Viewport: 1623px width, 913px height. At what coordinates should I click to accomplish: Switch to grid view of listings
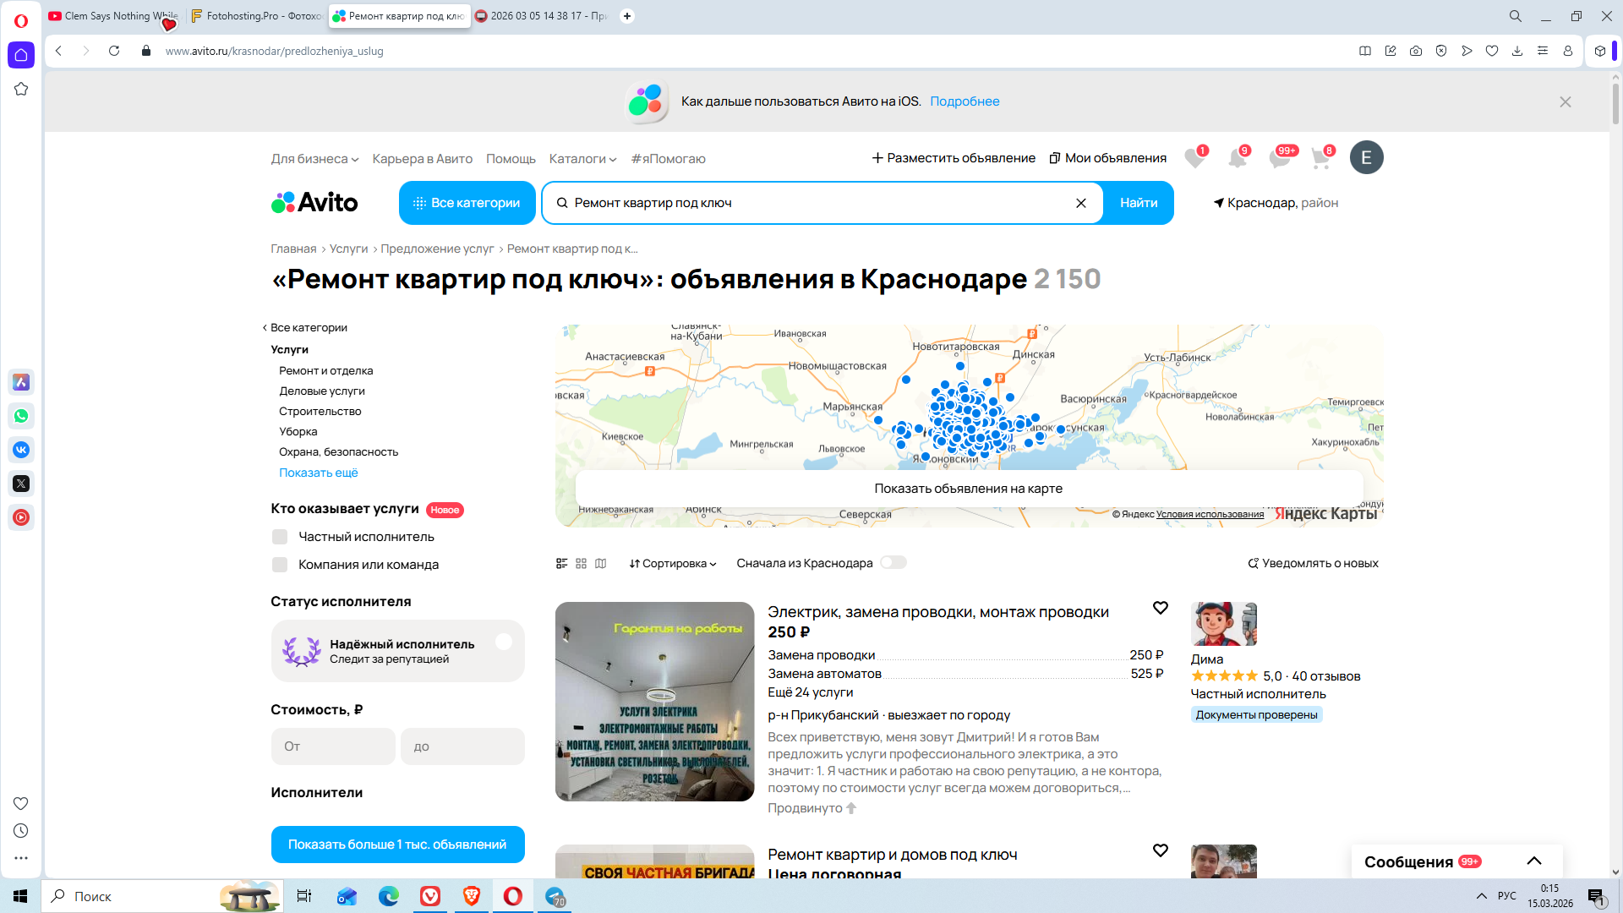pyautogui.click(x=581, y=563)
